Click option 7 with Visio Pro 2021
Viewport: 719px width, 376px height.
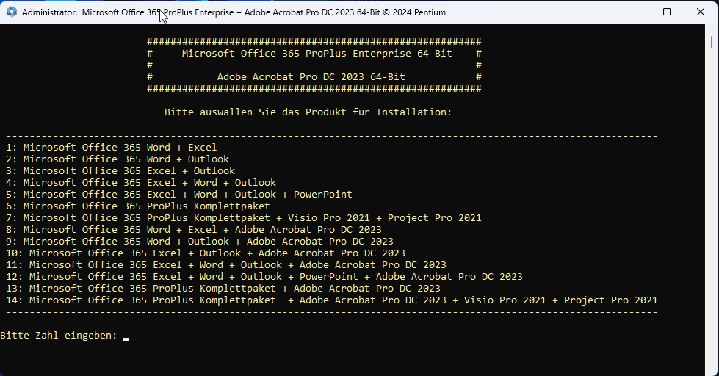[244, 218]
